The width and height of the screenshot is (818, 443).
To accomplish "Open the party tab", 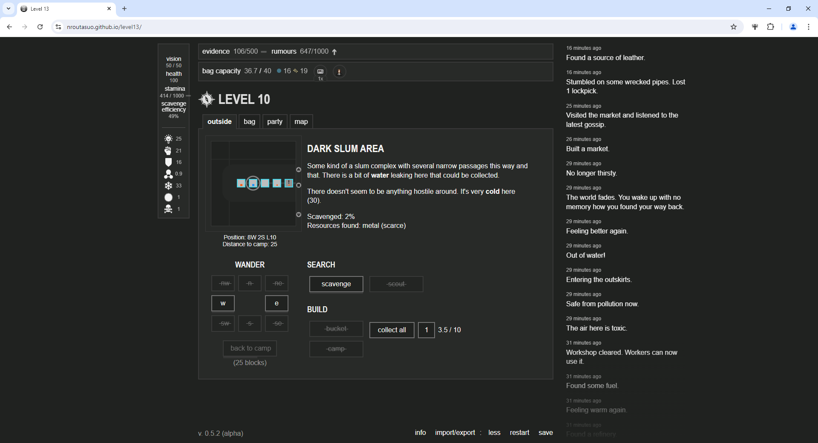I will tap(275, 122).
